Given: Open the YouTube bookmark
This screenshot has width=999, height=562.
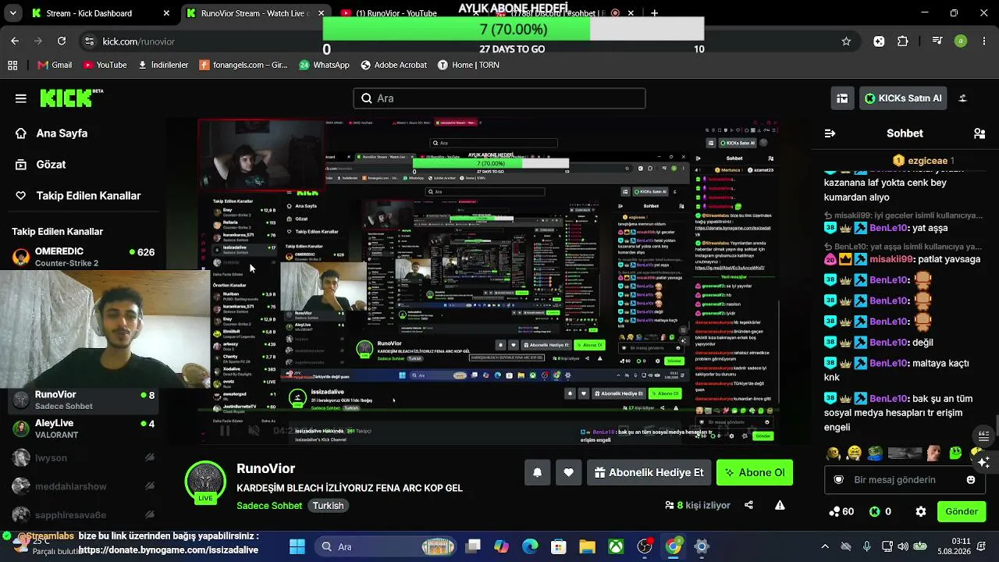Looking at the screenshot, I should click(x=105, y=65).
